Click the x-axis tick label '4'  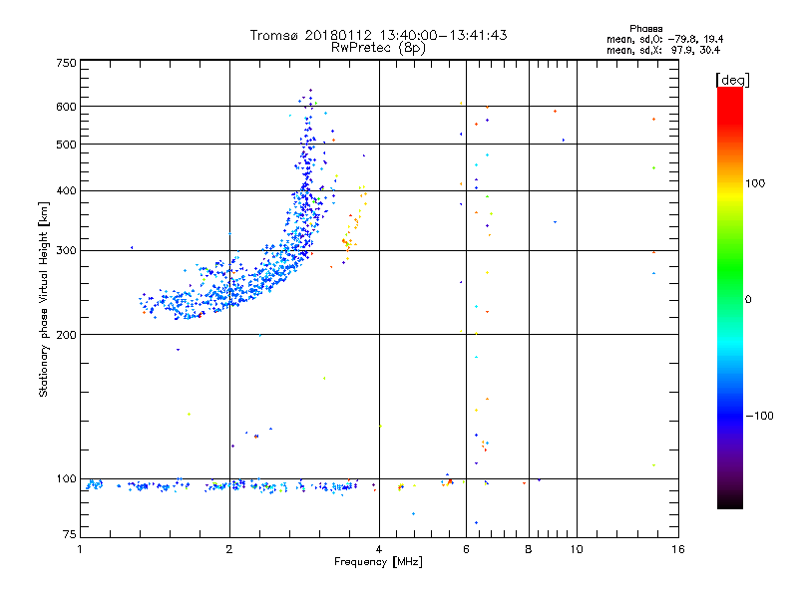379,549
